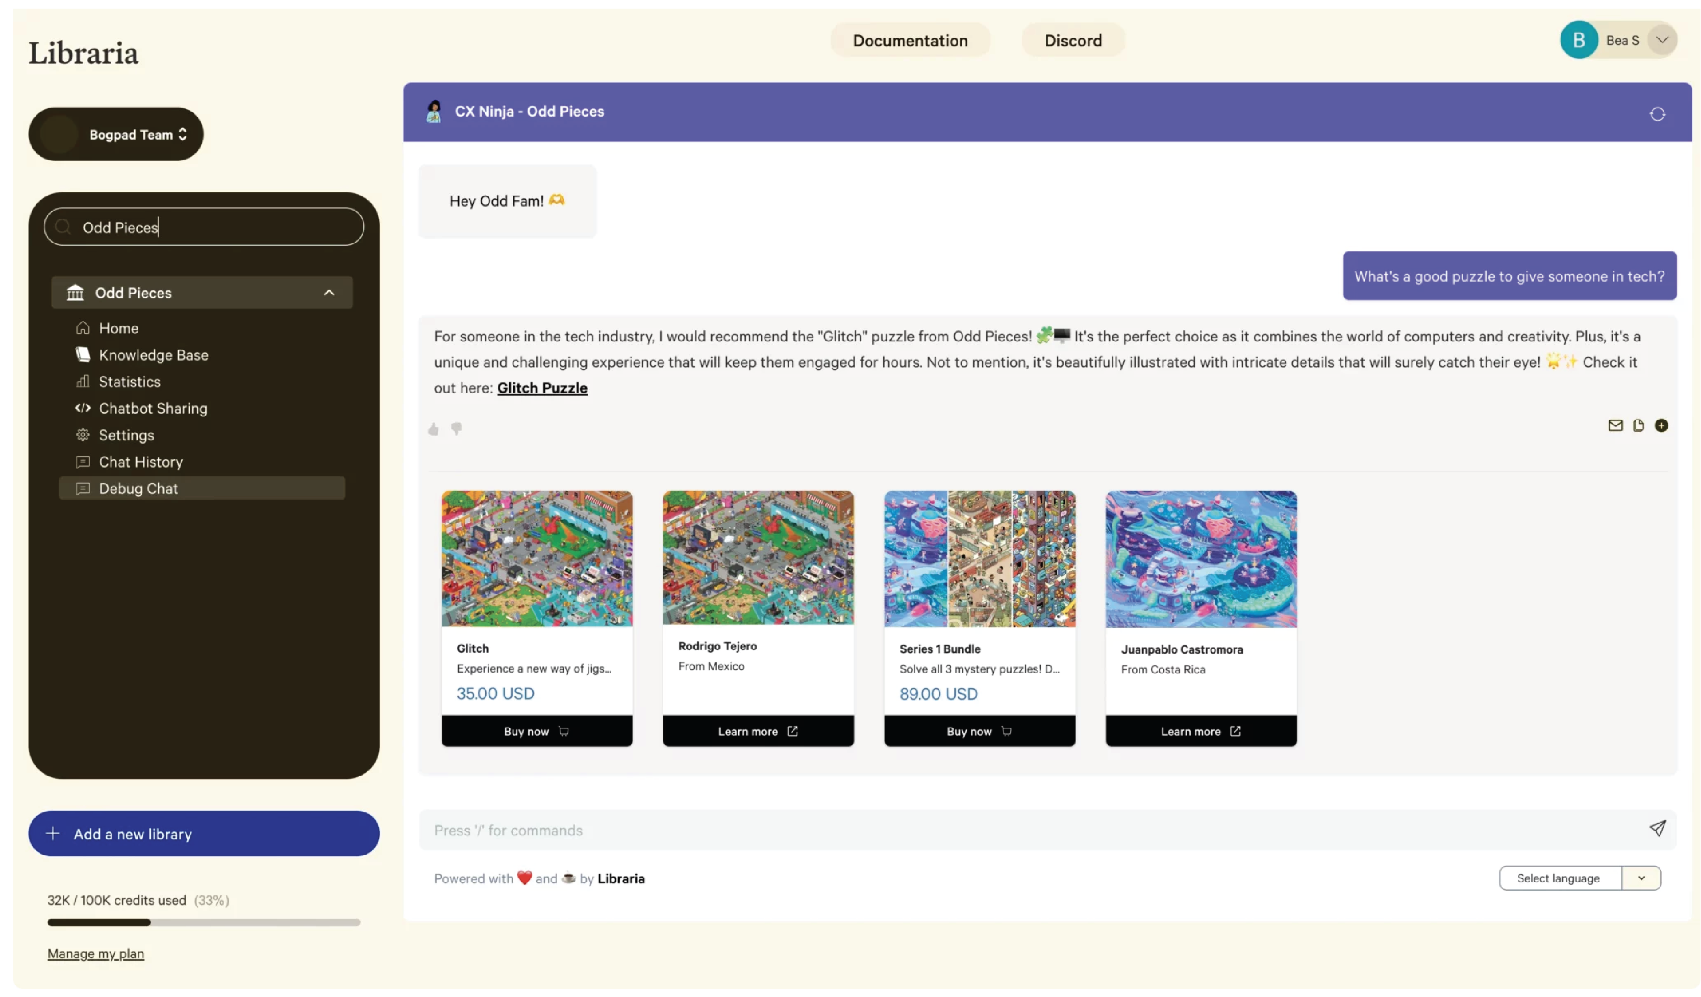Click the email icon below the chatbot answer
This screenshot has width=1701, height=997.
(1615, 425)
